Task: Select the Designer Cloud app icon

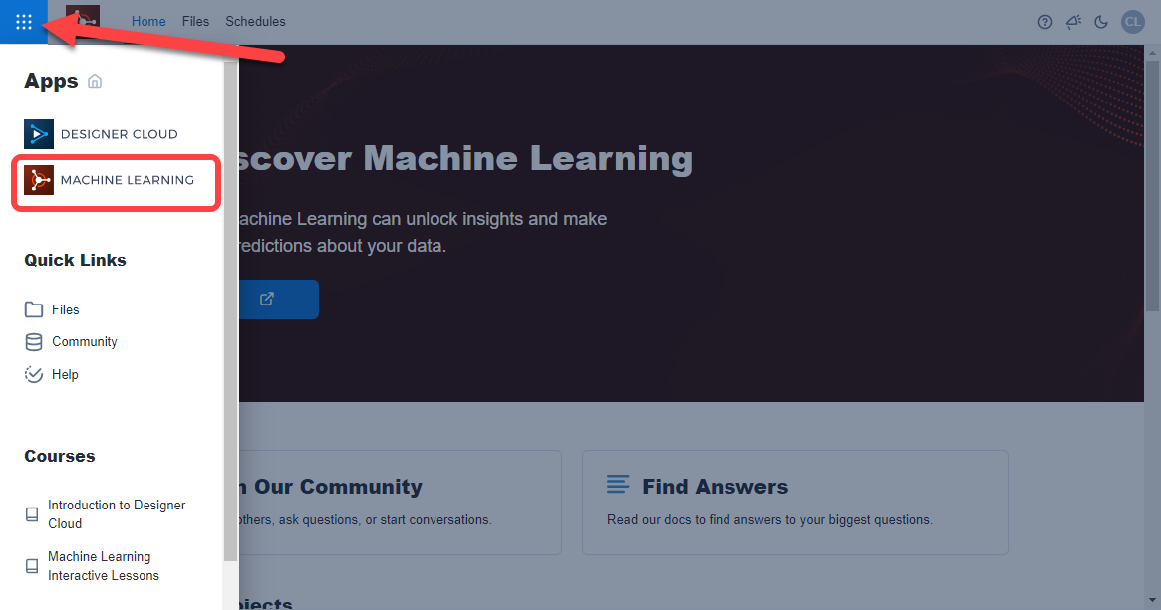Action: click(38, 133)
